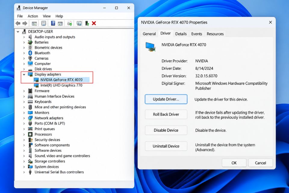Click the Processors chip icon
The height and width of the screenshot is (193, 289).
point(30,134)
